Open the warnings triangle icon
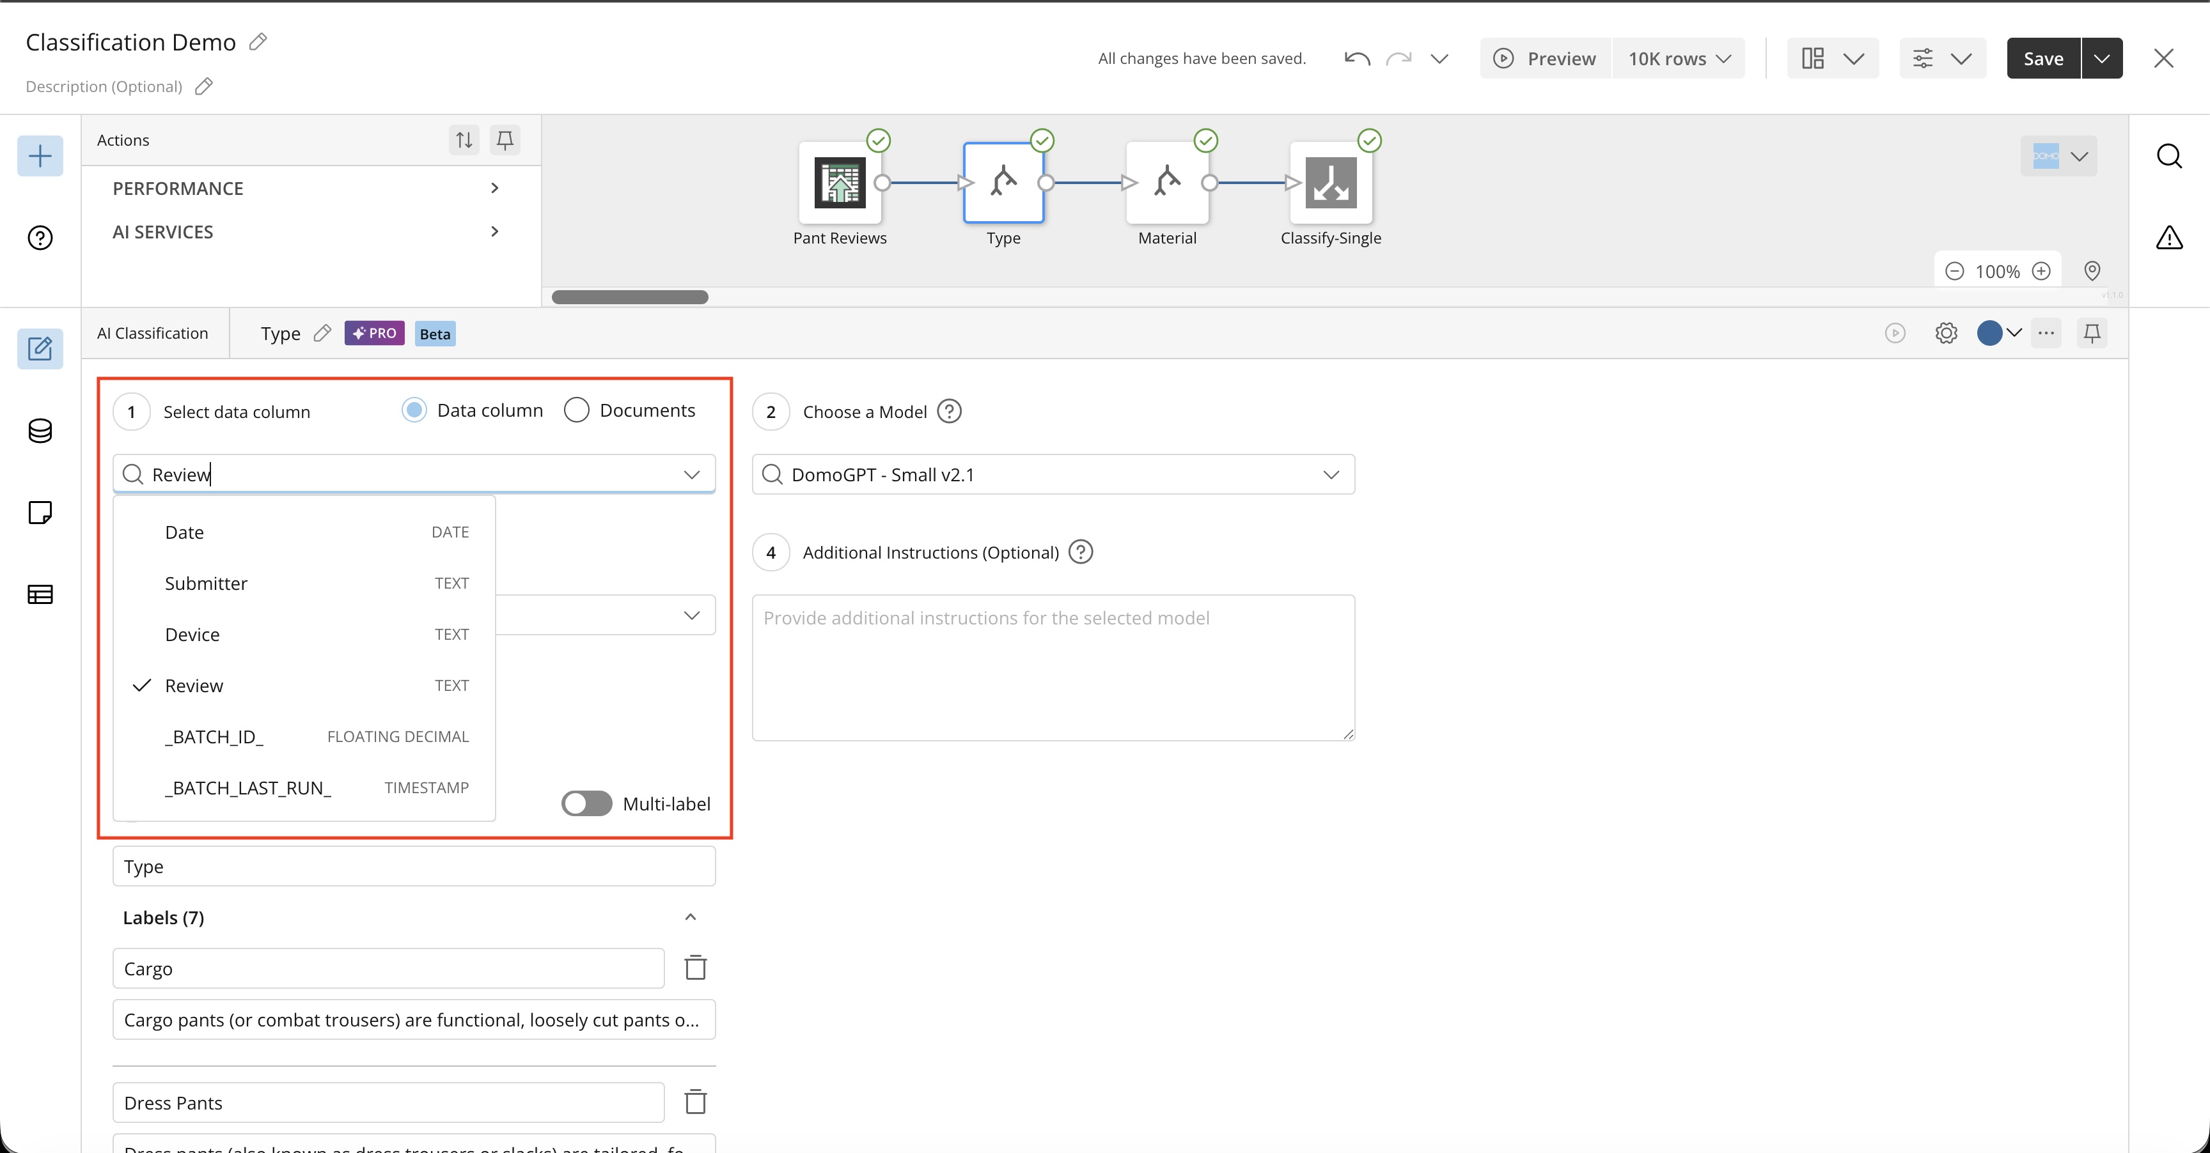The image size is (2210, 1153). click(x=2170, y=238)
